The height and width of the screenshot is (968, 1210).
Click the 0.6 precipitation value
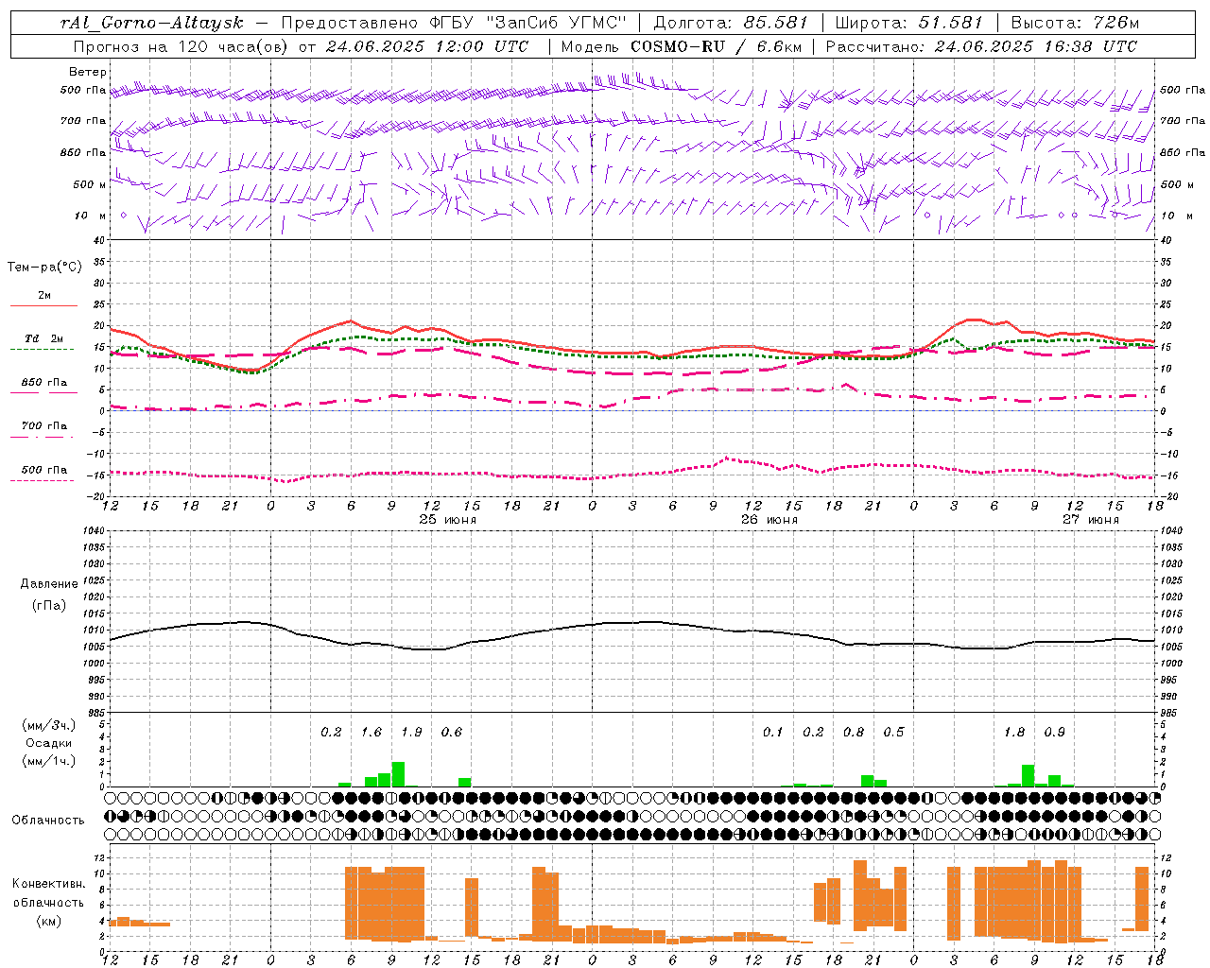(452, 732)
